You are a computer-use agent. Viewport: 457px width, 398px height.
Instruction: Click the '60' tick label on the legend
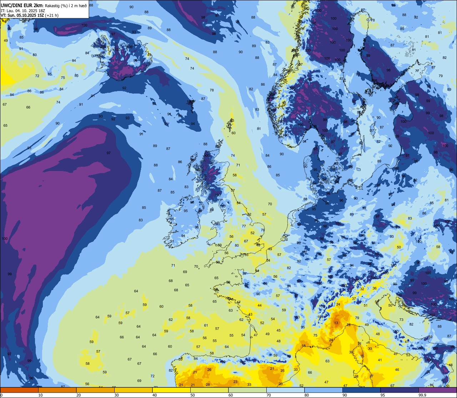(x=231, y=395)
